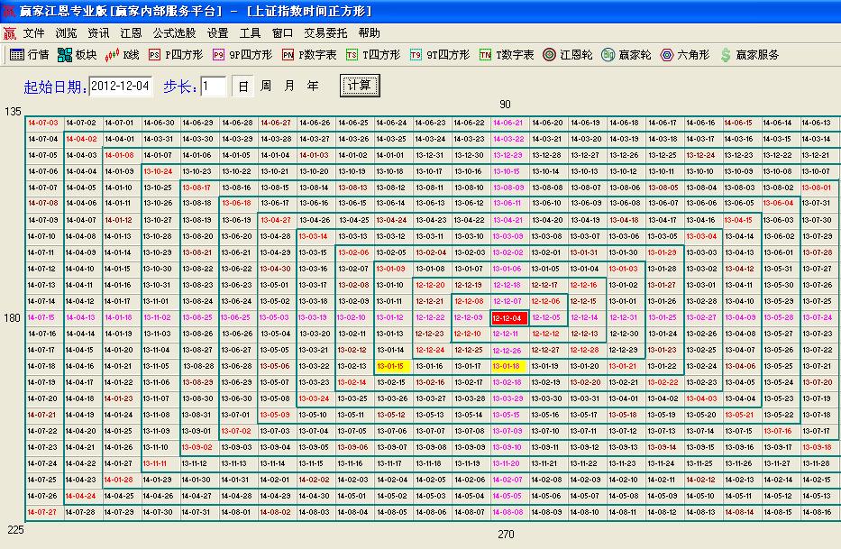Open the 9P四方形 tool
Image resolution: width=841 pixels, height=549 pixels.
[x=242, y=55]
